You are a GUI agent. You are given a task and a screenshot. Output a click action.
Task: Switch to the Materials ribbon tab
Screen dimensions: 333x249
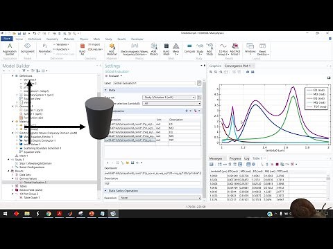[69, 39]
